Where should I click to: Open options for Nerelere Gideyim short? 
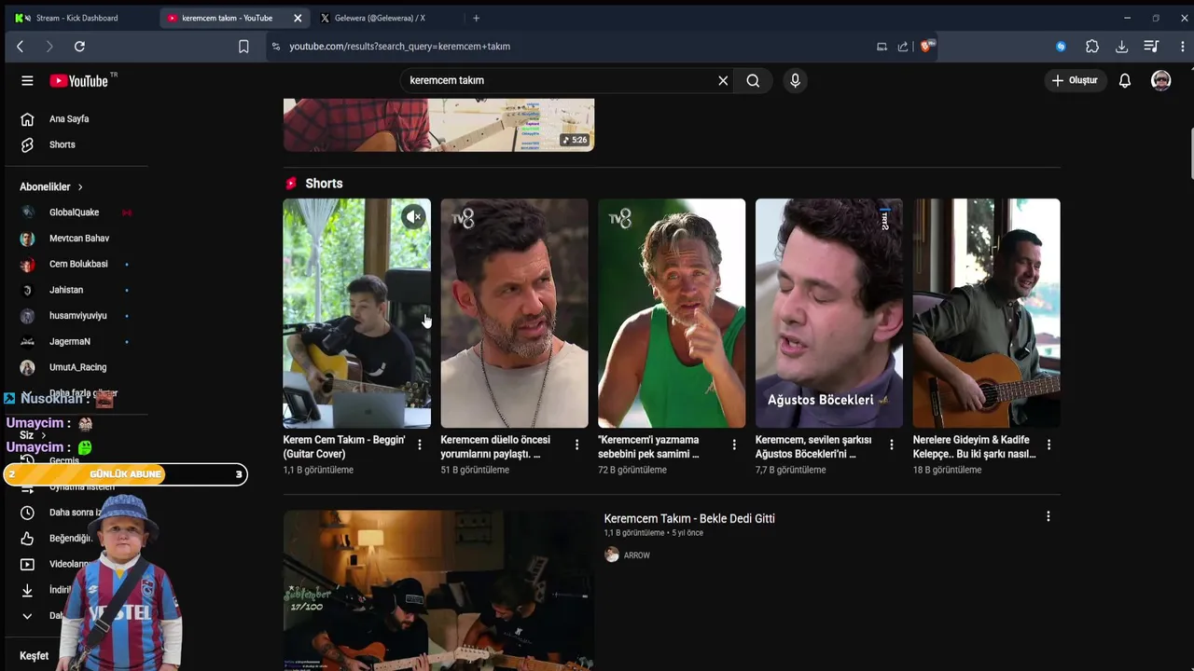[1048, 445]
